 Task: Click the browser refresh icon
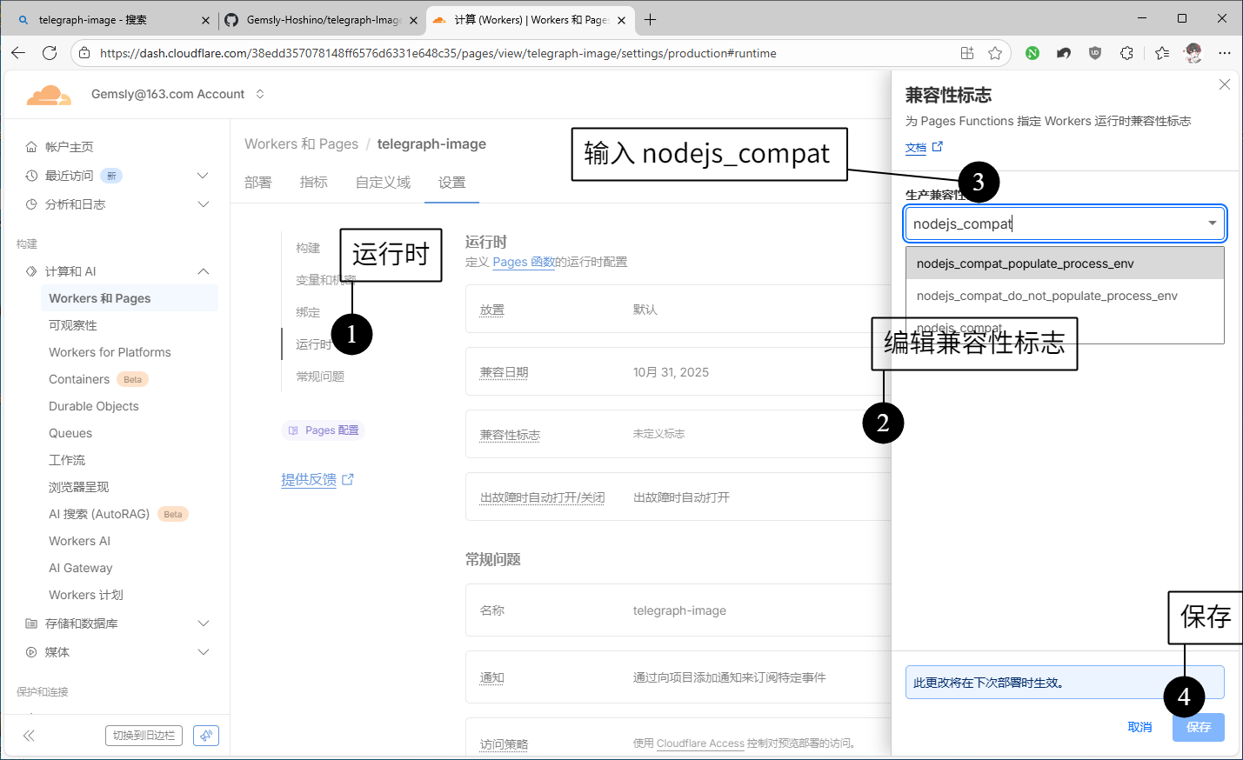[50, 53]
